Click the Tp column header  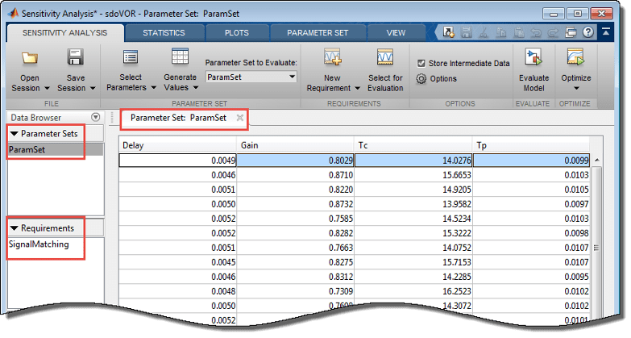[x=531, y=145]
